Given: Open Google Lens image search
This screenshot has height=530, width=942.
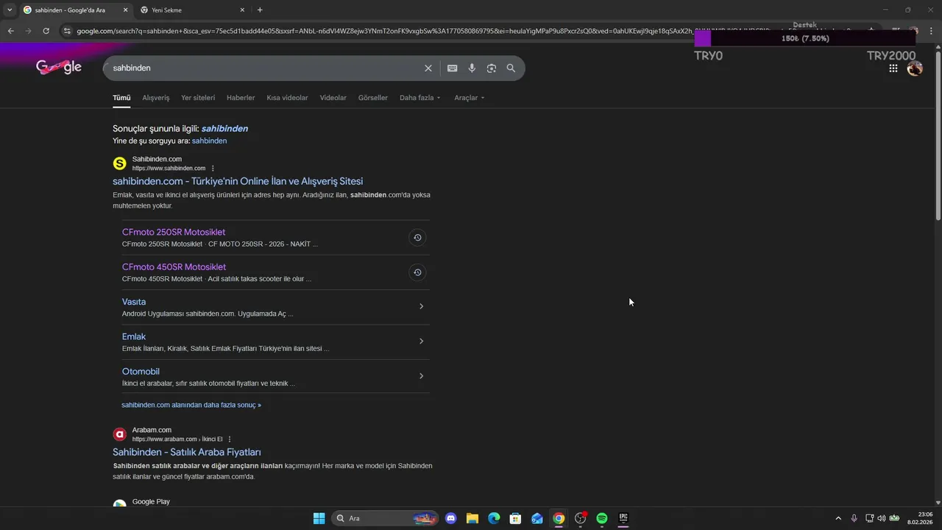Looking at the screenshot, I should (x=491, y=68).
